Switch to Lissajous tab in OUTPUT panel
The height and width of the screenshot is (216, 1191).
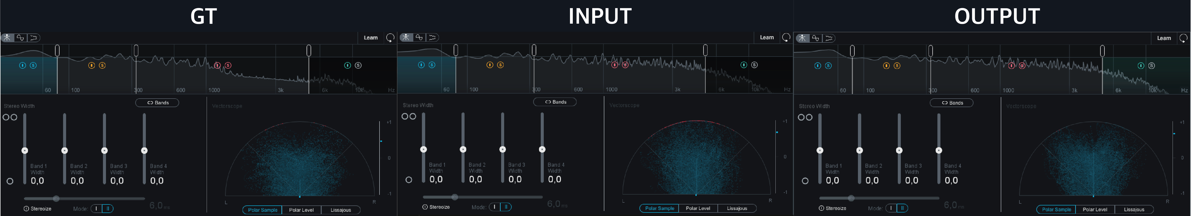(1134, 209)
